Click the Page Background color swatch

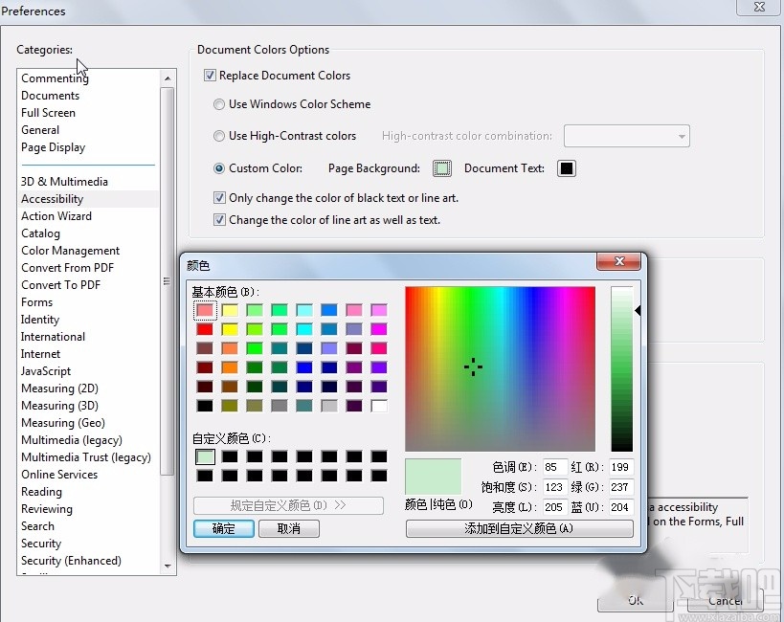point(441,167)
